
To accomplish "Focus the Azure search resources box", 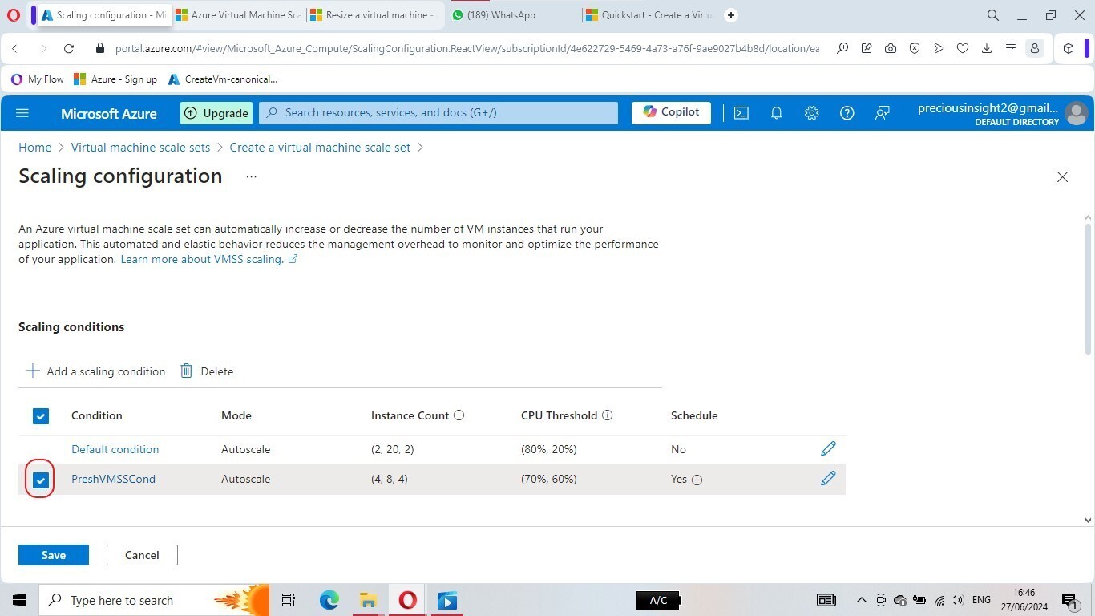I will click(438, 113).
